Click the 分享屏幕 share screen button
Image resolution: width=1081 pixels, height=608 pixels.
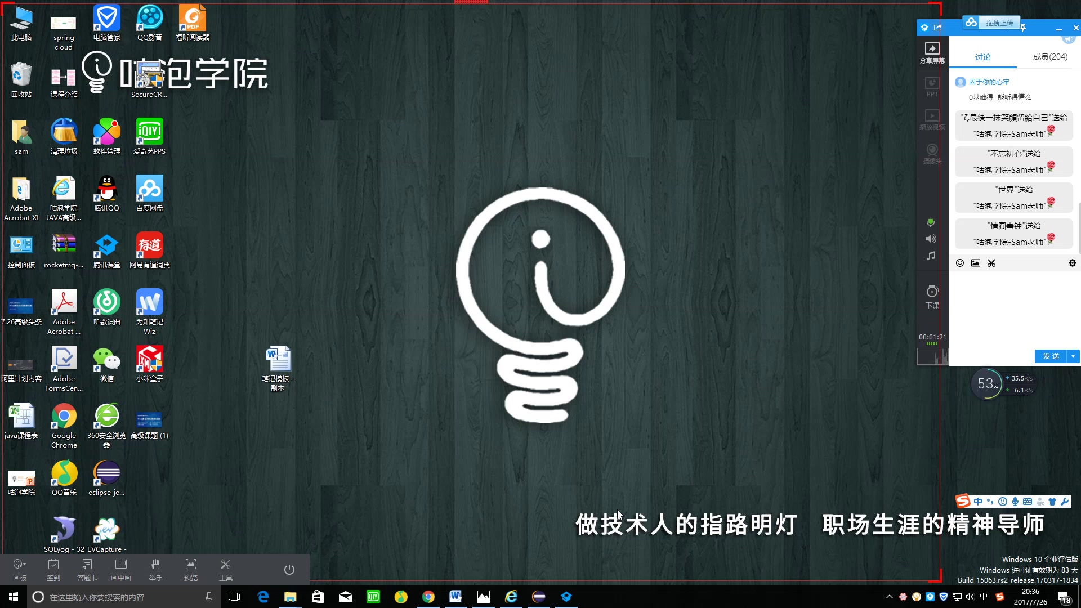[932, 53]
